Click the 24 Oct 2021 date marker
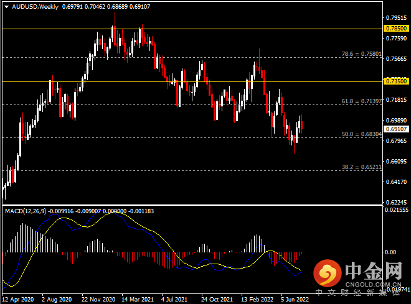411x304 pixels. point(217,299)
